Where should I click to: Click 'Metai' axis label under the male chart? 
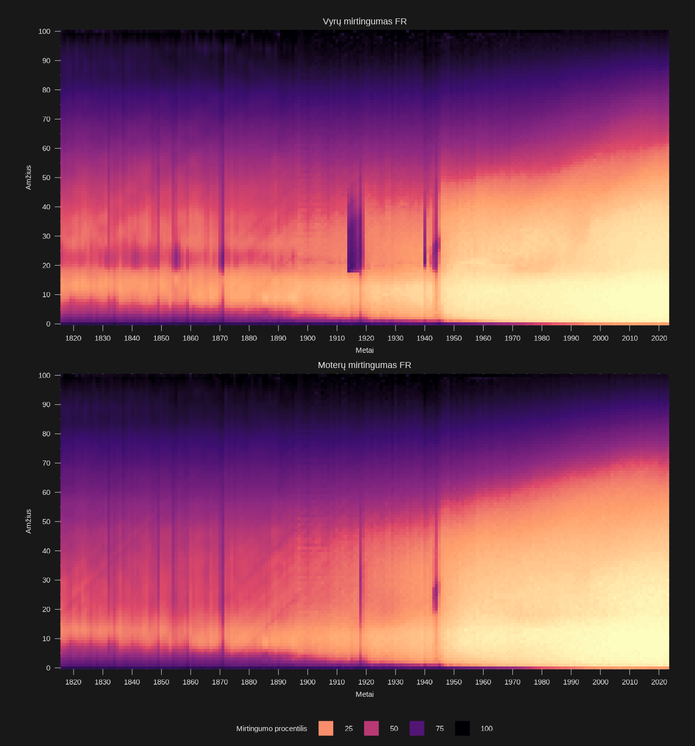click(x=365, y=350)
